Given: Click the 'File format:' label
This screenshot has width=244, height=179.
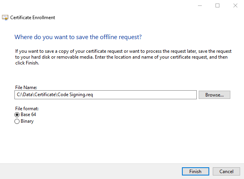Looking at the screenshot, I should click(x=27, y=108).
